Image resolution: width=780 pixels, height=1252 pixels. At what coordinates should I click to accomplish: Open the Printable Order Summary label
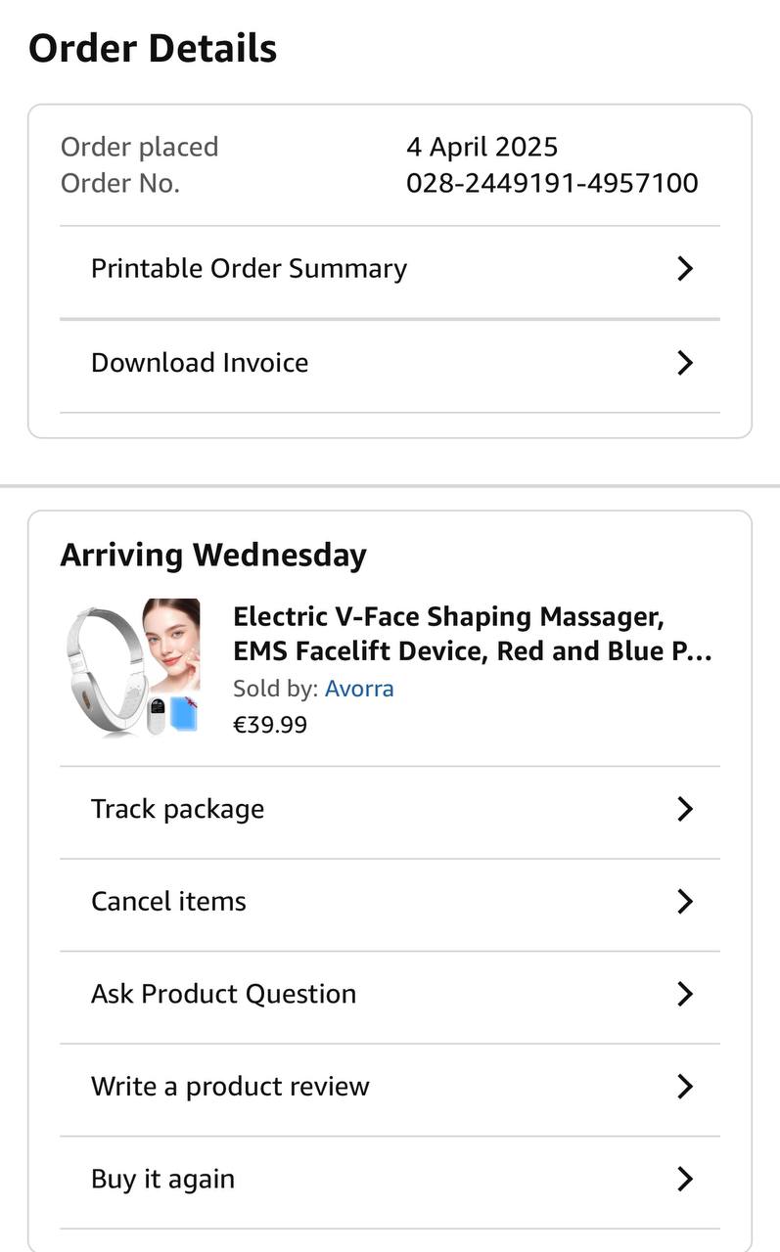[249, 269]
